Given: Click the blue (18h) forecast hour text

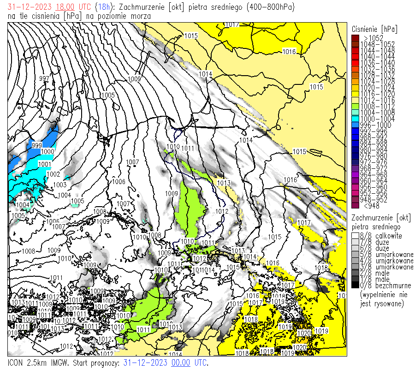Looking at the screenshot, I should (x=103, y=6).
